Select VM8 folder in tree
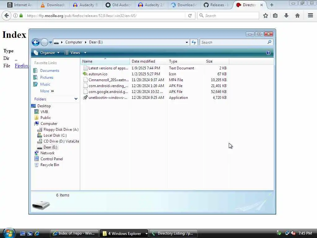Viewport: 317px width, 238px height. (44, 112)
